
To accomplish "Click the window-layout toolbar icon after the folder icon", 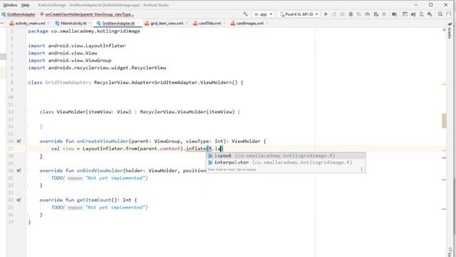I will pos(405,14).
